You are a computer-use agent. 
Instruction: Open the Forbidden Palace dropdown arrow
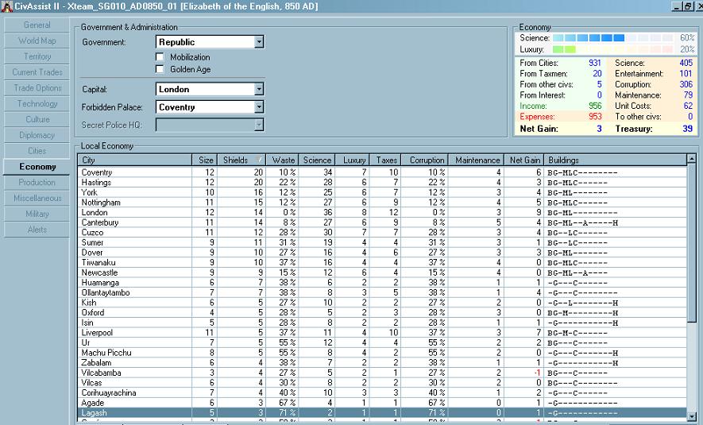(259, 107)
